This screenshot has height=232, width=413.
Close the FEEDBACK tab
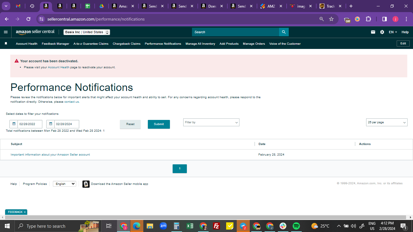(x=25, y=212)
